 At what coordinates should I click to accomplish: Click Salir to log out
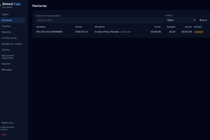pyautogui.click(x=4, y=134)
